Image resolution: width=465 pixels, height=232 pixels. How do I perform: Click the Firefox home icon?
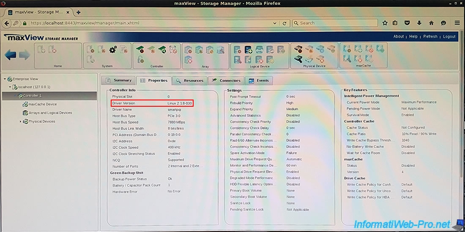[431, 23]
